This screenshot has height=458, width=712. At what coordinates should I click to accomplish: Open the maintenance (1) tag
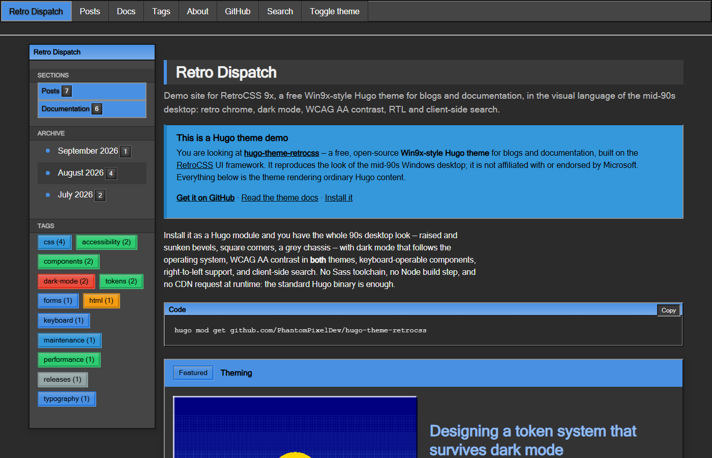click(x=69, y=340)
